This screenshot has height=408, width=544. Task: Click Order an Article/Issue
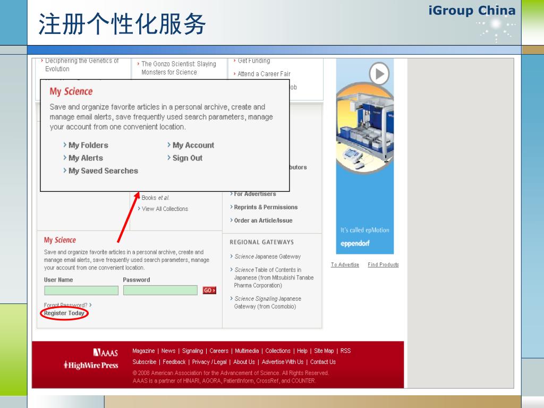click(263, 220)
